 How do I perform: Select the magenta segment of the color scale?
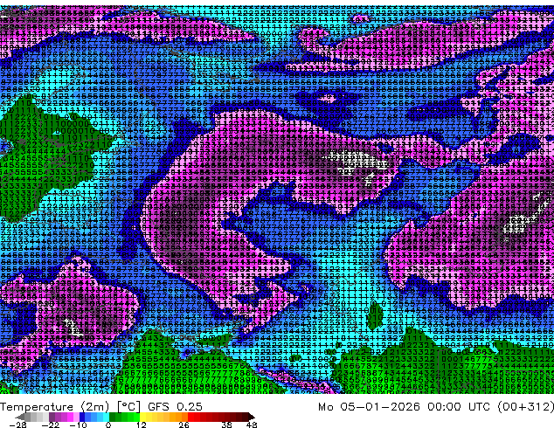64,417
